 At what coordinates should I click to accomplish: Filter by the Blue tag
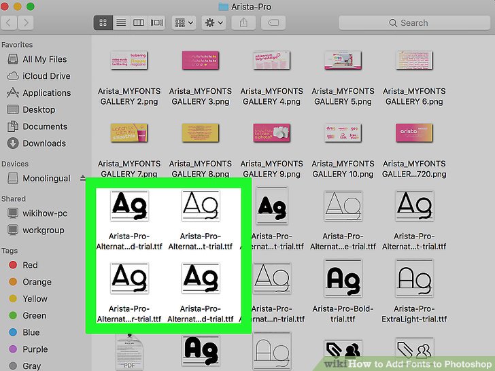(x=24, y=332)
